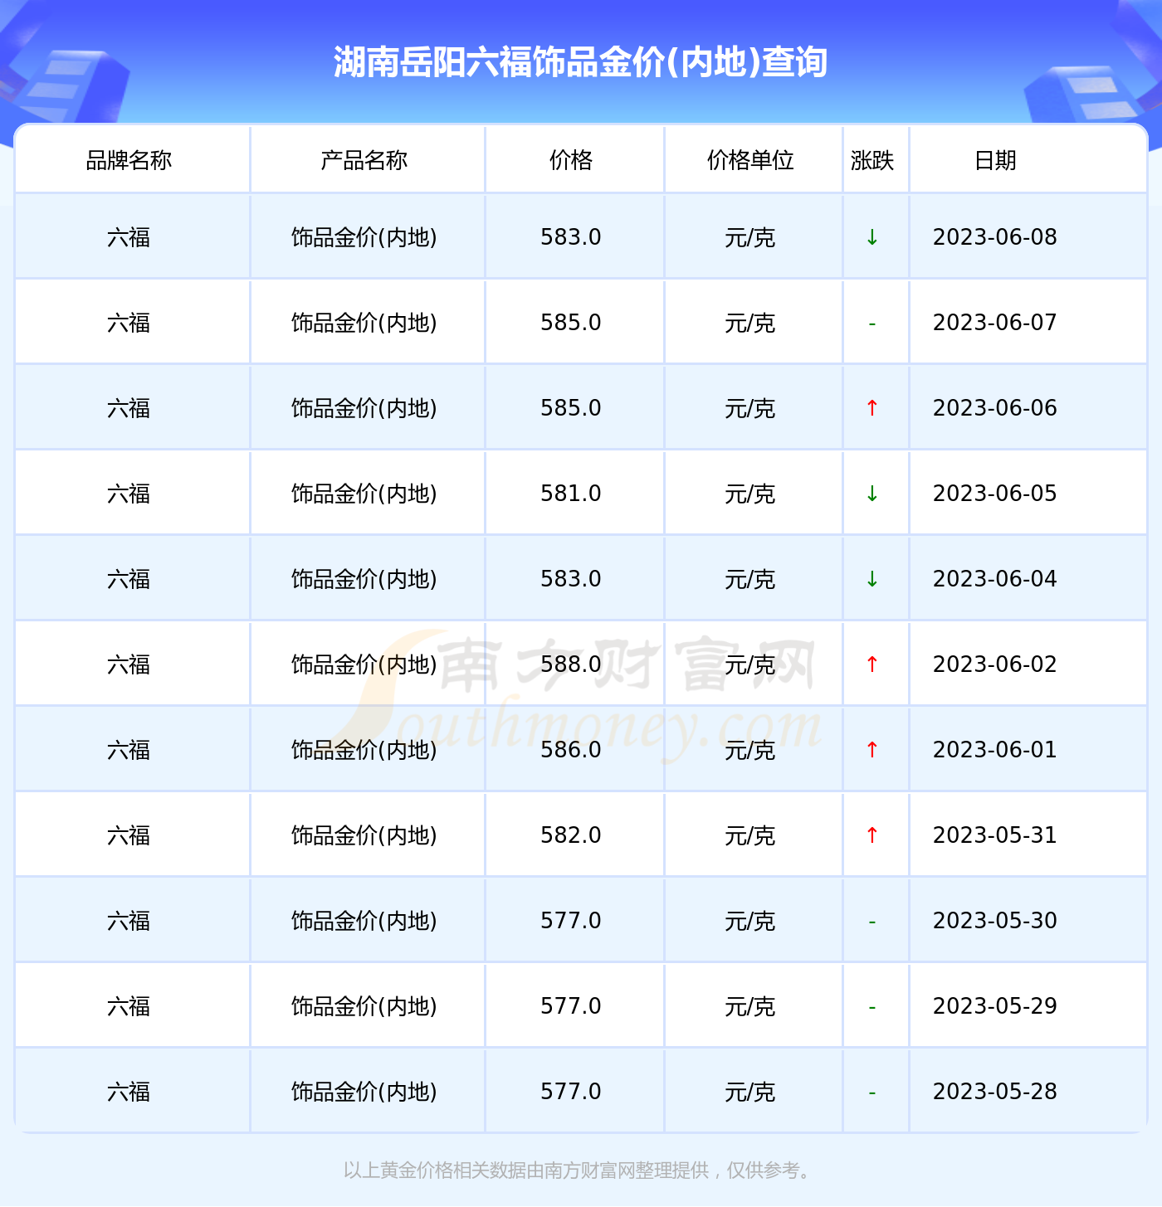
Task: Click the page title 湖南岳阳六福饰品金价(内地)查询
Action: coord(581,62)
